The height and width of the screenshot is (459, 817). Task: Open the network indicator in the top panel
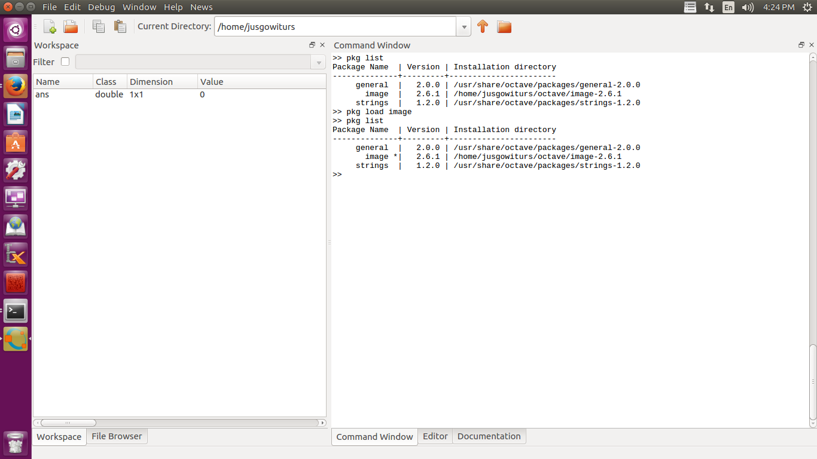[x=709, y=7]
